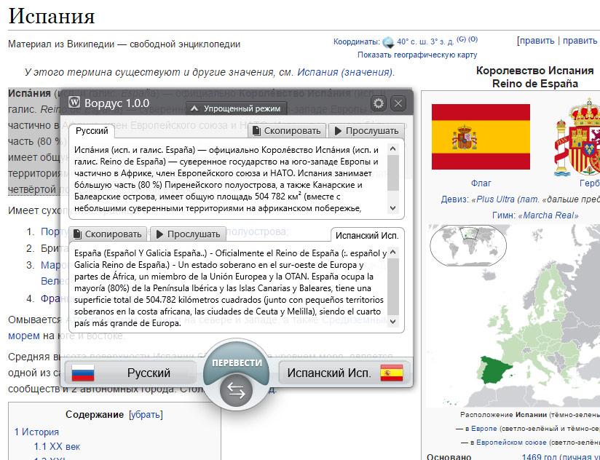Click the Wordus W logo icon

tap(74, 103)
